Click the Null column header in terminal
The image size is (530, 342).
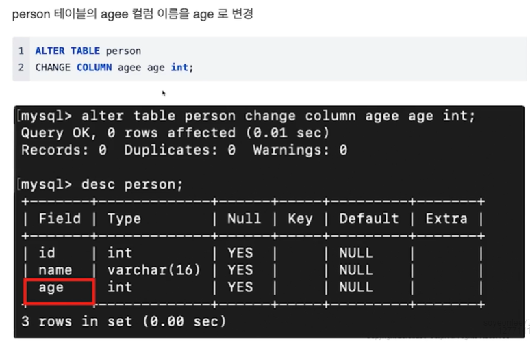[x=244, y=219]
